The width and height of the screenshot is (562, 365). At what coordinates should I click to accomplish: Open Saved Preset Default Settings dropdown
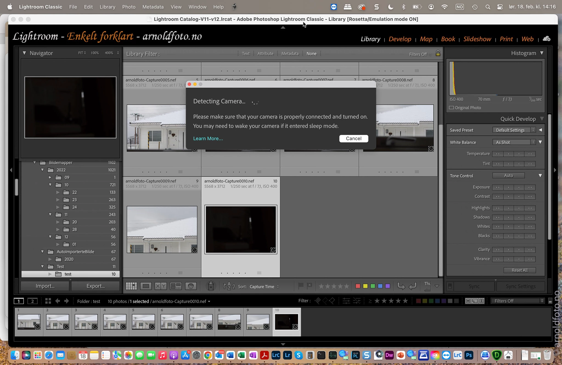pyautogui.click(x=514, y=130)
